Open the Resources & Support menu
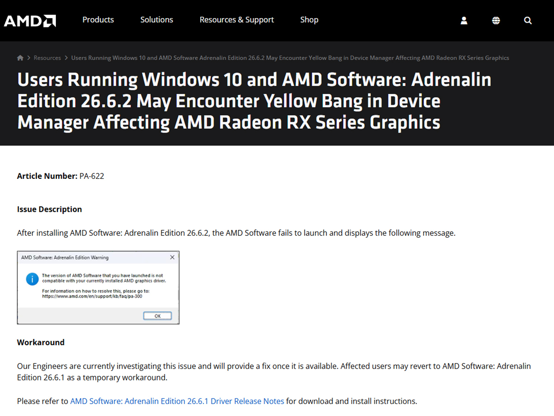 click(237, 20)
